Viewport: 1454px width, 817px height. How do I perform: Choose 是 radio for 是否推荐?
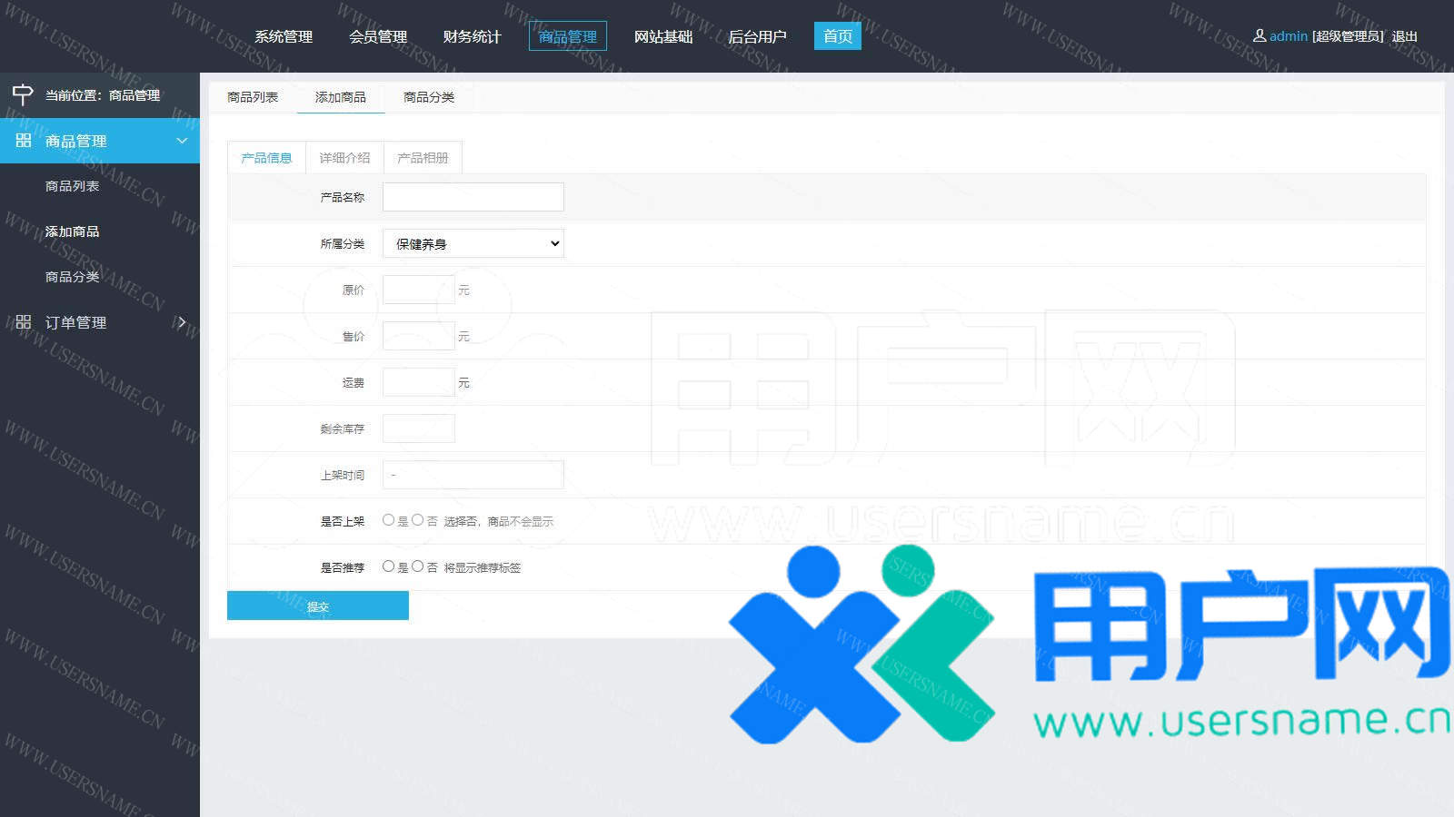[389, 566]
